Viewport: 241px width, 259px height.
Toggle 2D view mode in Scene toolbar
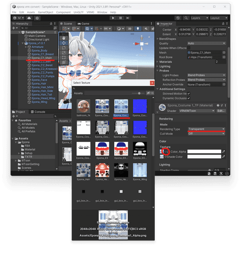(130, 29)
